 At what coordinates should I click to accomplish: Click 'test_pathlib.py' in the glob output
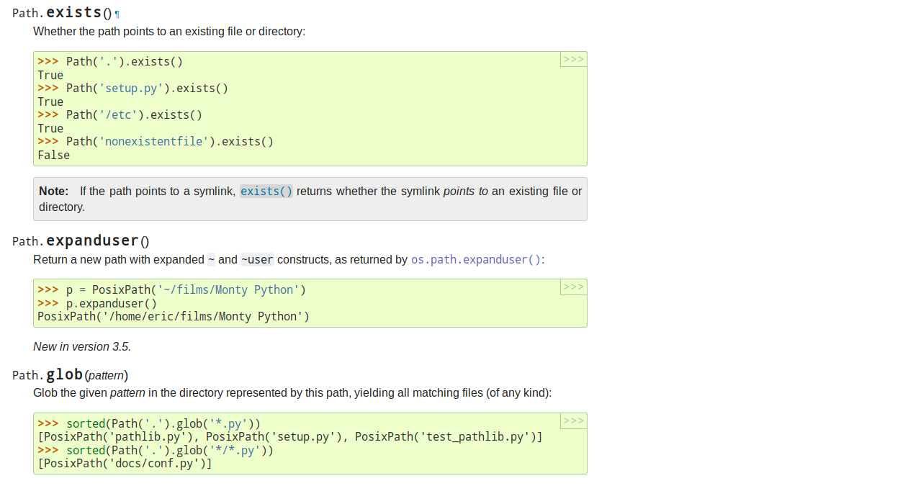pos(472,437)
